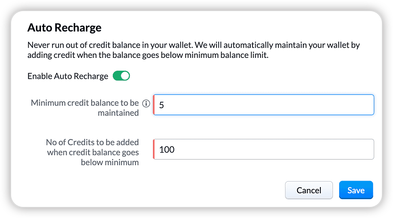
Task: Focus the minimum credit balance input field
Action: 263,105
